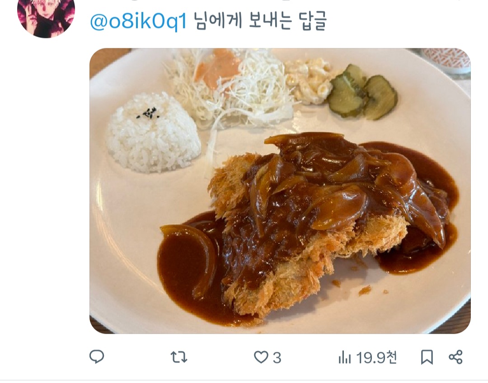Click the like count number 3
The height and width of the screenshot is (383, 488).
tap(277, 358)
